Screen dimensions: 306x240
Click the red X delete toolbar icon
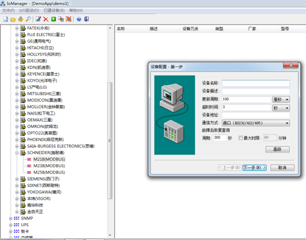tap(46, 19)
